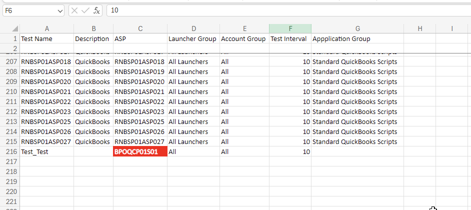The image size is (471, 210).
Task: Click the Test Name header cell
Action: 46,39
